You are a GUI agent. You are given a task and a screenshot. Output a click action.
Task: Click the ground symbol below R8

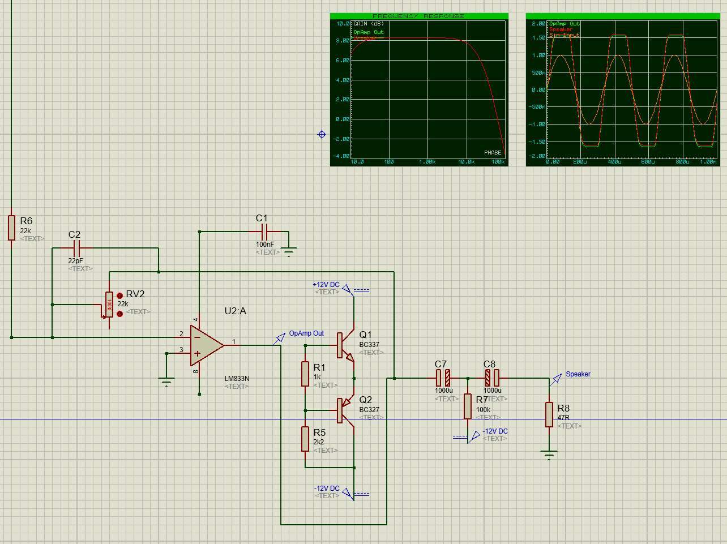point(549,454)
